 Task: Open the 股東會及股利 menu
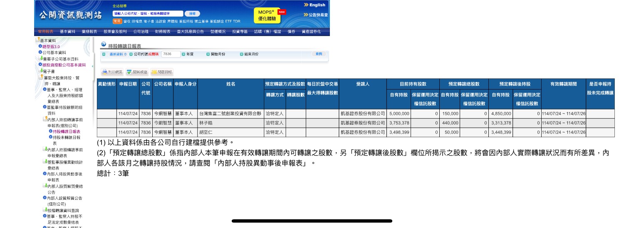(115, 32)
